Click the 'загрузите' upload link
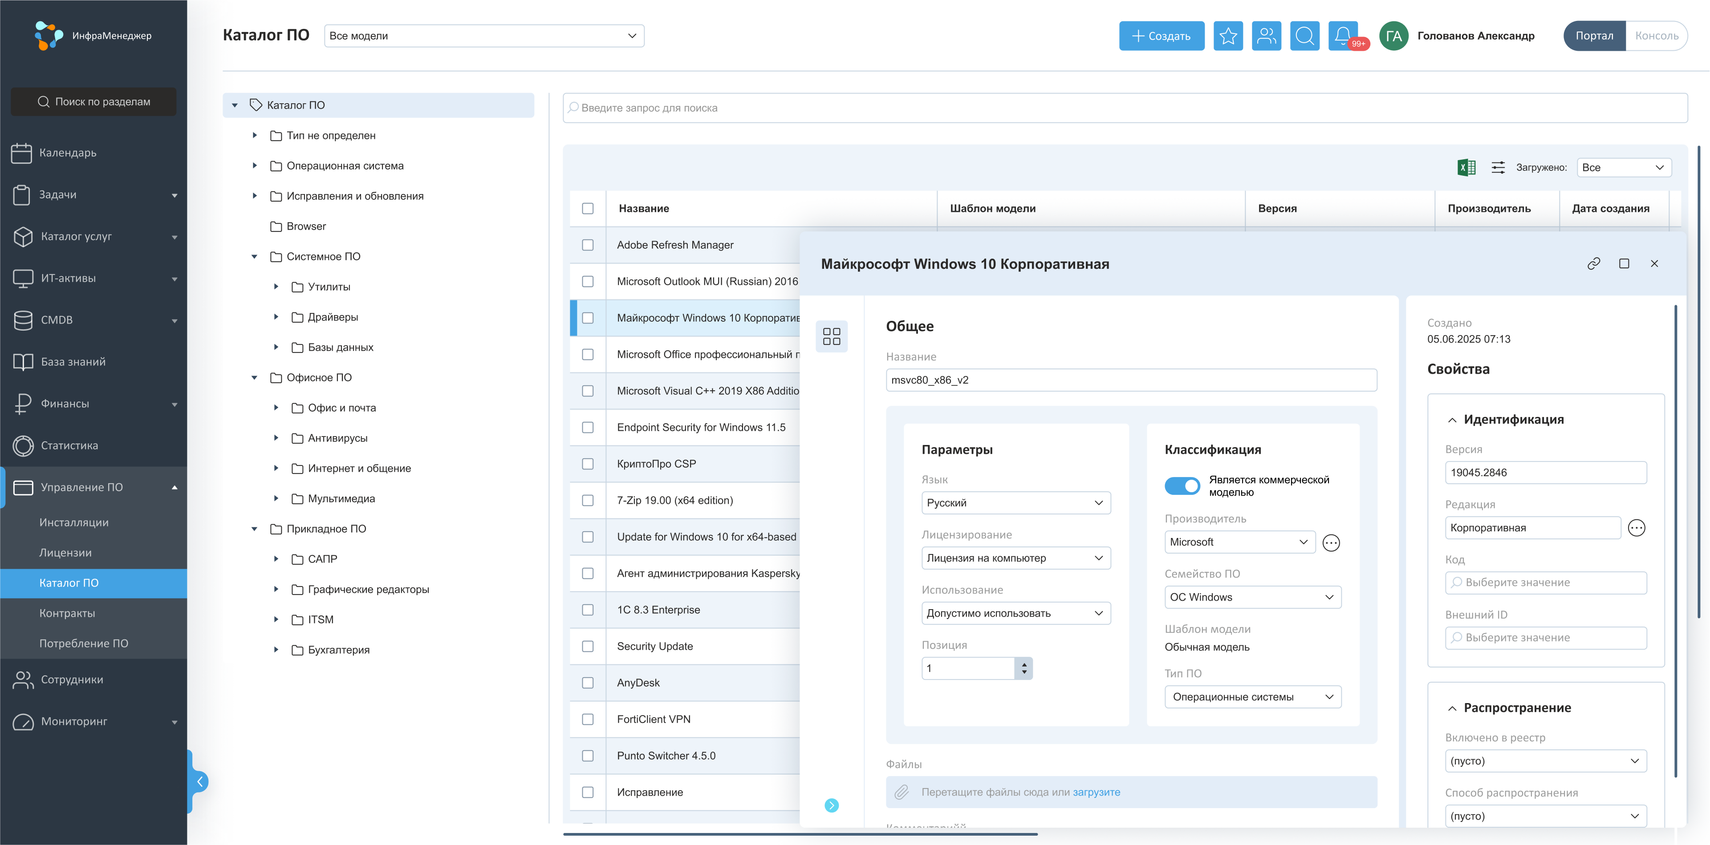 (x=1096, y=792)
